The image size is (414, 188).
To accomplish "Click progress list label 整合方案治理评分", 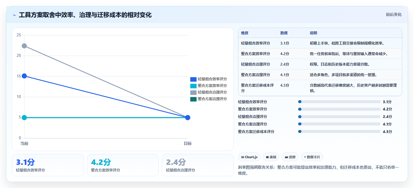I will 253,124.
